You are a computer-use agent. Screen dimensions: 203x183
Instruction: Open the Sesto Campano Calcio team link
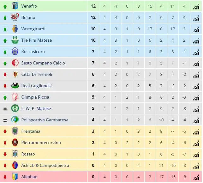coord(43,63)
